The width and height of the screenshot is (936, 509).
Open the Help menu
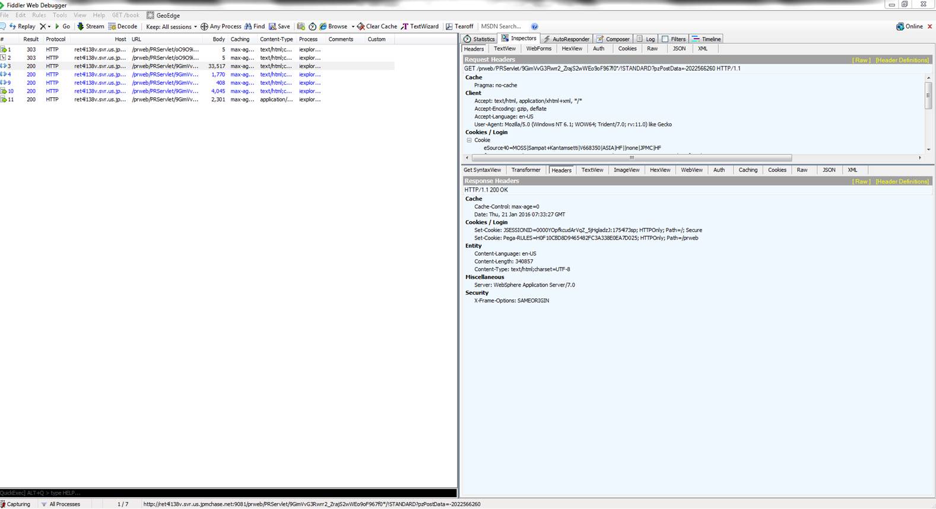pyautogui.click(x=99, y=15)
